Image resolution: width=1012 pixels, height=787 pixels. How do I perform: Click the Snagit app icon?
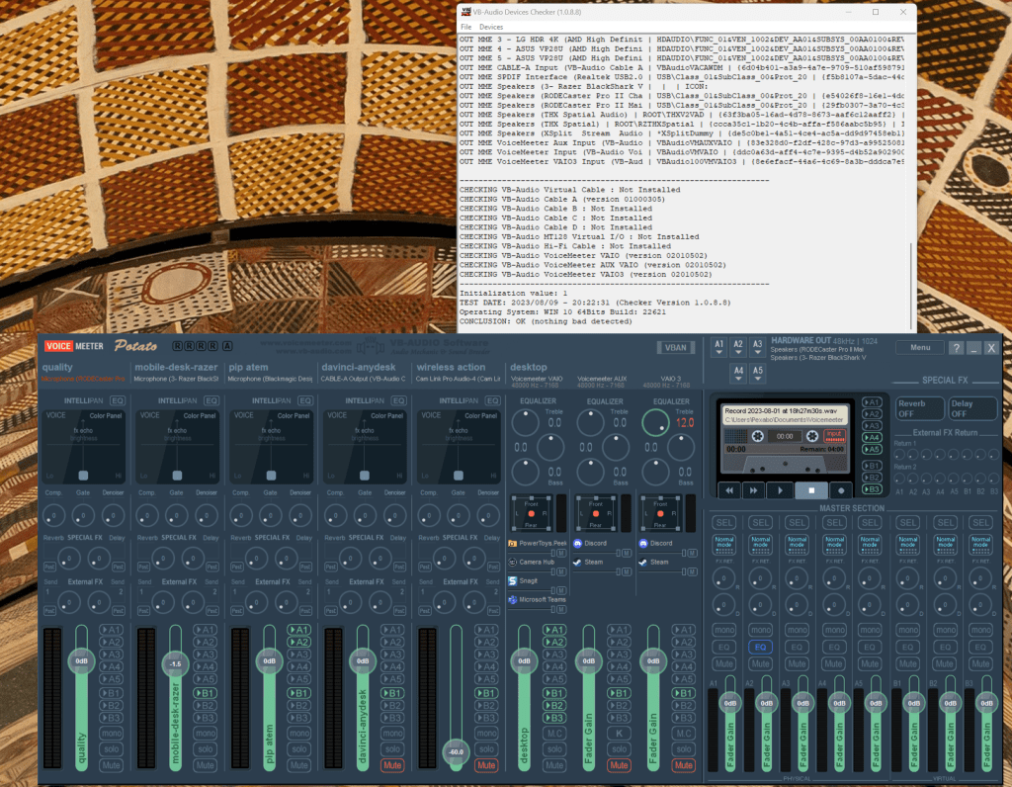pos(513,581)
